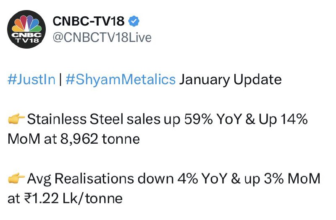Click the peacock logo inside the avatar
Viewport: 336px width, 220px height.
click(26, 23)
